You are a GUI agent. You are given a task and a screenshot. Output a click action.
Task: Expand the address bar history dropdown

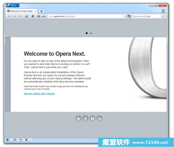(x=123, y=16)
